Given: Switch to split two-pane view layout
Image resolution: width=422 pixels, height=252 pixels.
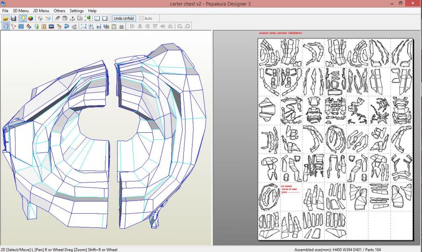Looking at the screenshot, I should coord(97,18).
